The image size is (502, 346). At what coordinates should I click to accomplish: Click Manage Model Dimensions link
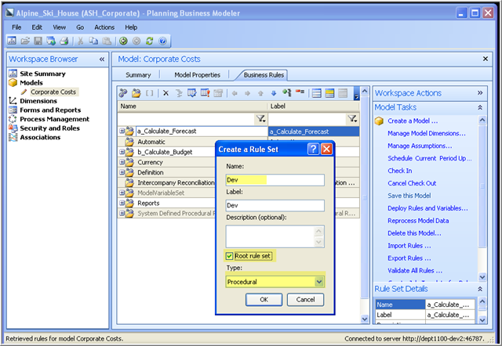click(x=427, y=134)
